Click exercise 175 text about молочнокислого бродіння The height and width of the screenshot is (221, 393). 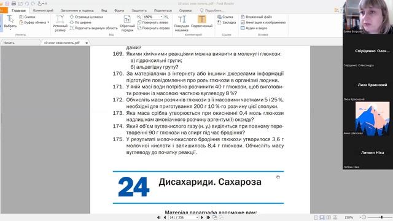tap(204, 146)
